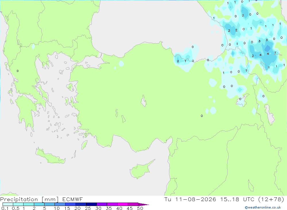
Task: Pick the 45–50 mm legend swatch
Action: (133, 204)
